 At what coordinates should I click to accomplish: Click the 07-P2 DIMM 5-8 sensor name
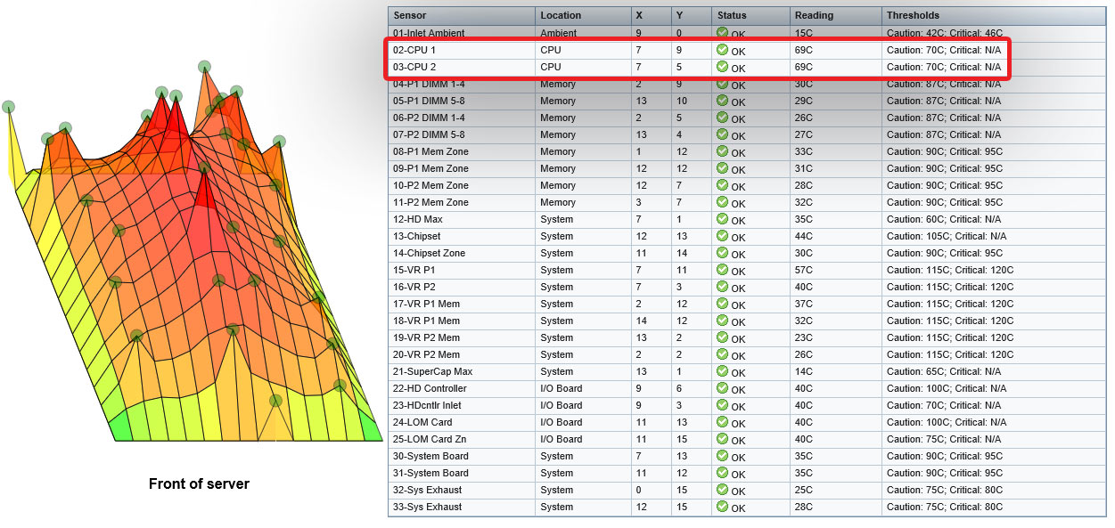[x=429, y=134]
